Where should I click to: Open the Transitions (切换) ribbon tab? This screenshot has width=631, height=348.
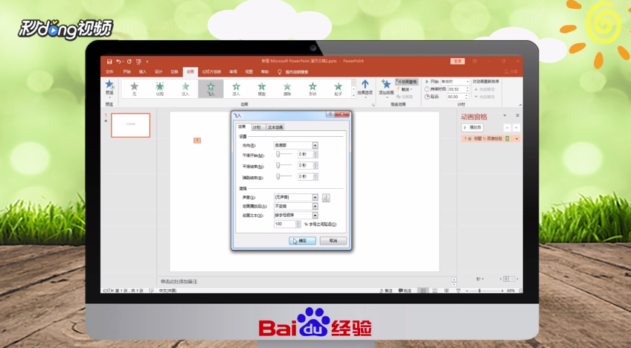click(x=174, y=72)
